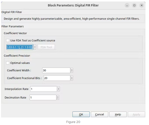The image size is (149, 125).
Task: Click the three-dot icon beside the coefficient vector field
Action: click(x=35, y=47)
